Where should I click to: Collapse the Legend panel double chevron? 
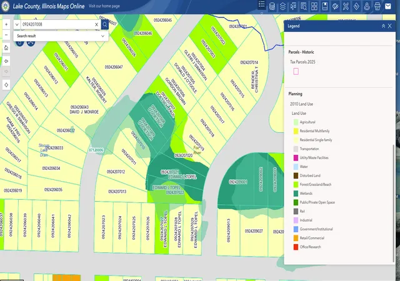[x=383, y=26]
